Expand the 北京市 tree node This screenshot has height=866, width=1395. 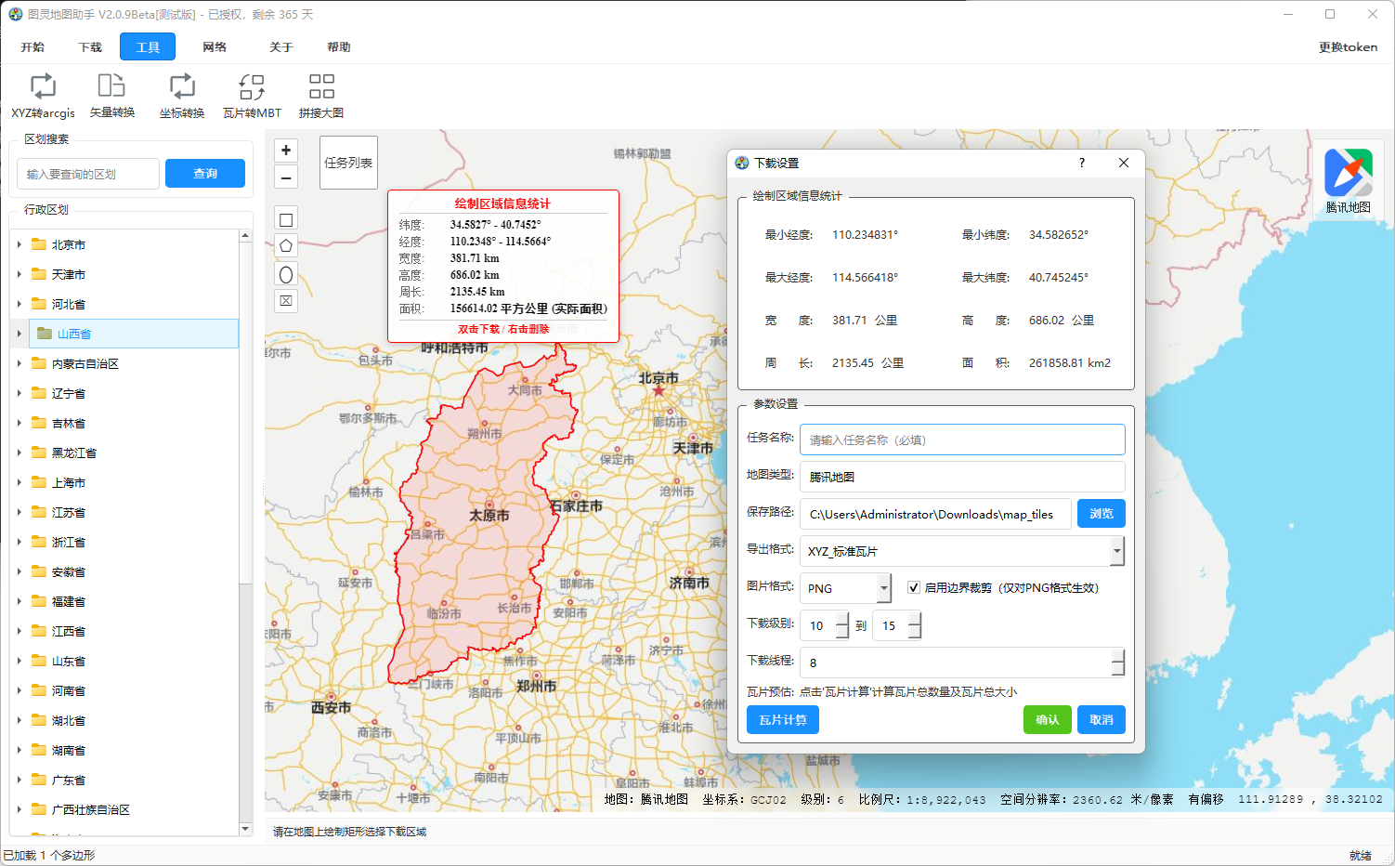pyautogui.click(x=20, y=243)
